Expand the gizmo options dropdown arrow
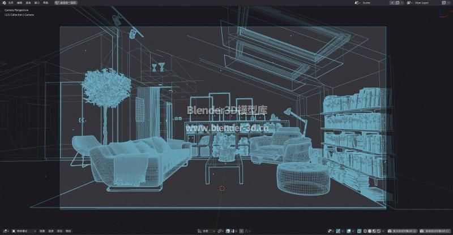Screen dimensions: 453x235 point(343,231)
